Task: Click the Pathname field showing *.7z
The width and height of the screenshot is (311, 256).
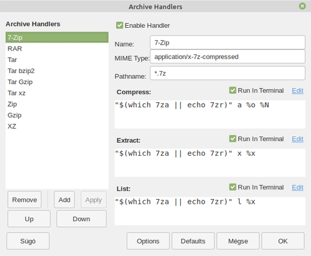Action: (x=227, y=73)
